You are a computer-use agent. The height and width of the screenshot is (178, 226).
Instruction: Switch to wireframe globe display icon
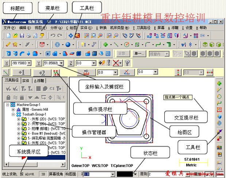(57, 45)
